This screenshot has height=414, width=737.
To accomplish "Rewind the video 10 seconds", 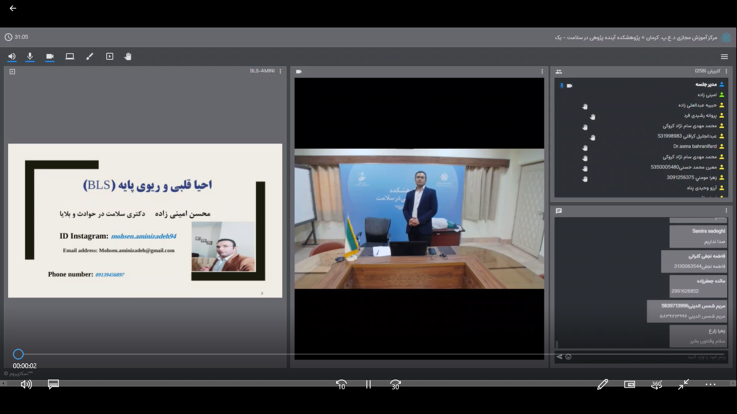I will pos(341,384).
